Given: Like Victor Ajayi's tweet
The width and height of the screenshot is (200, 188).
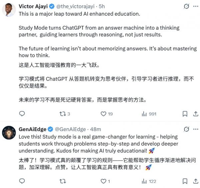Looking at the screenshot, I should [x=103, y=114].
